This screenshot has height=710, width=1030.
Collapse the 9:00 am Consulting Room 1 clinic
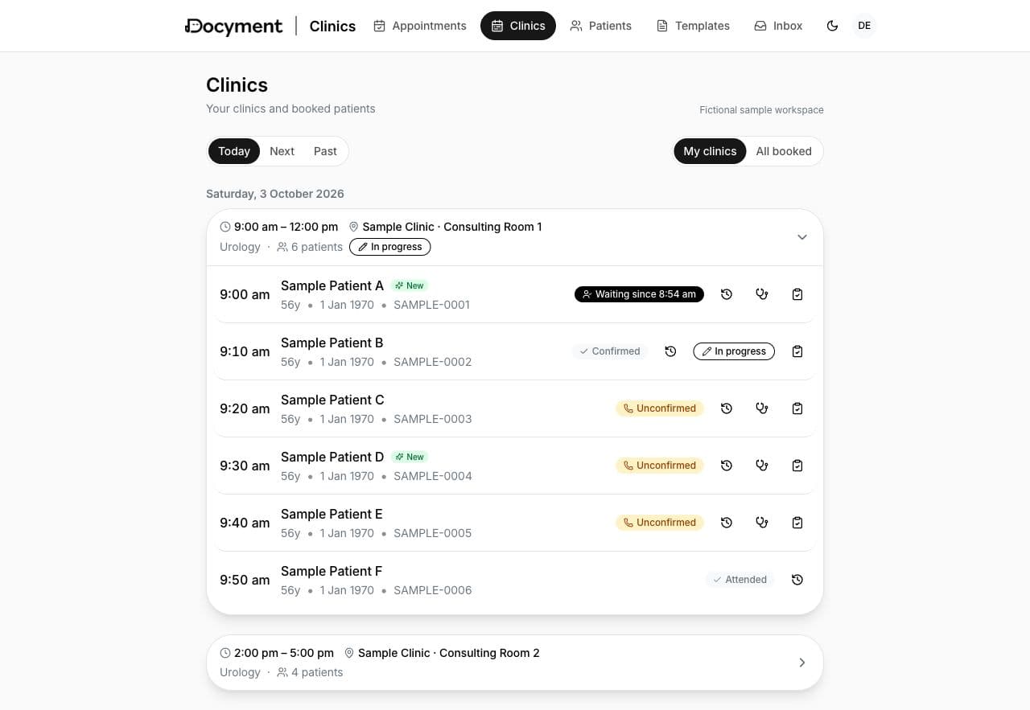(802, 237)
